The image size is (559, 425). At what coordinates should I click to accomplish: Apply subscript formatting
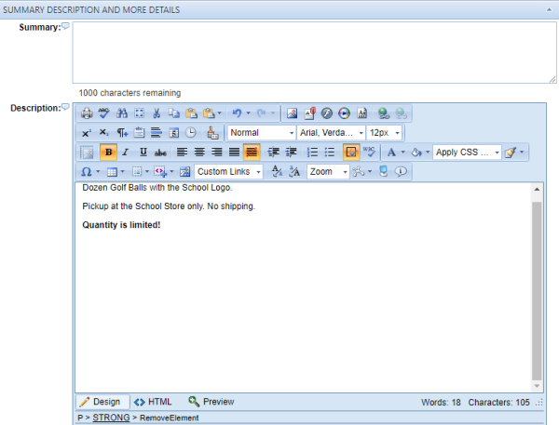click(104, 133)
